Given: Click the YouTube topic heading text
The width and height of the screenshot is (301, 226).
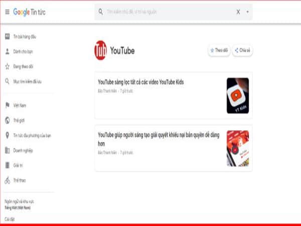Looking at the screenshot, I should tap(122, 51).
